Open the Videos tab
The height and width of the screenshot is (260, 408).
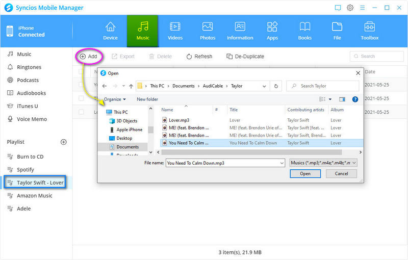(x=175, y=31)
